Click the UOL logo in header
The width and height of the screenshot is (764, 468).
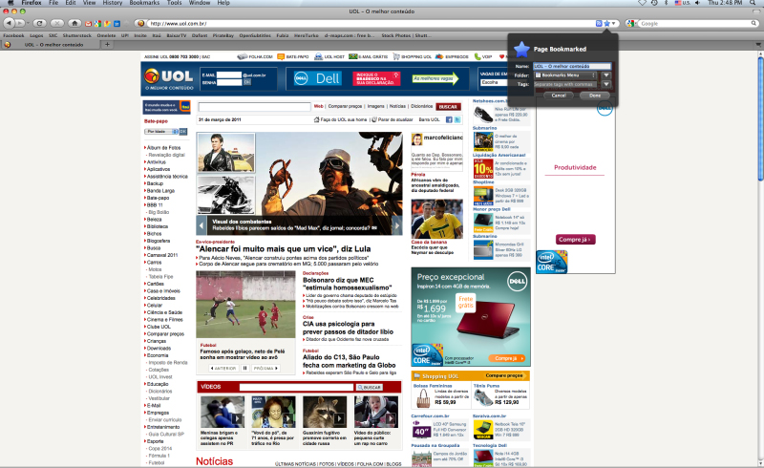[x=169, y=78]
